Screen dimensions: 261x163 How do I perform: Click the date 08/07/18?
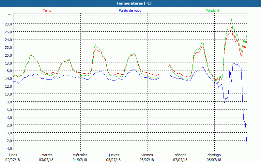(x=214, y=160)
